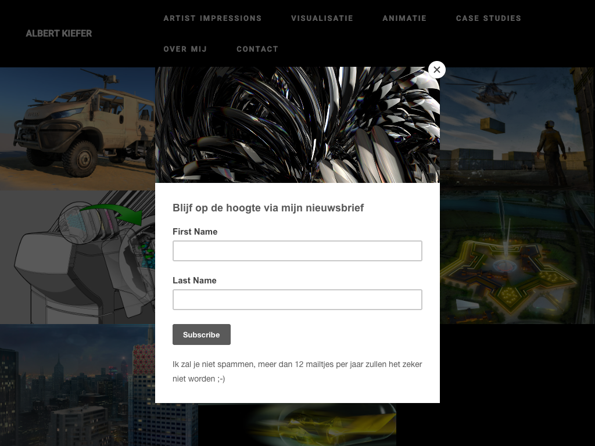Click the Subscribe button
Viewport: 595px width, 446px height.
click(202, 334)
